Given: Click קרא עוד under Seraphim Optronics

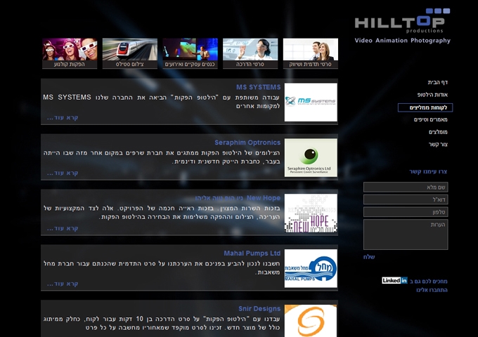Looking at the screenshot, I should 63,173.
